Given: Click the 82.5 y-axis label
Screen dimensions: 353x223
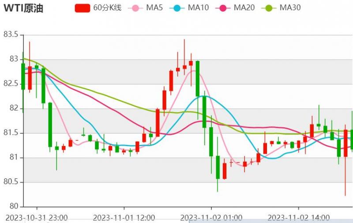Looking at the screenshot, I should tap(11, 83).
